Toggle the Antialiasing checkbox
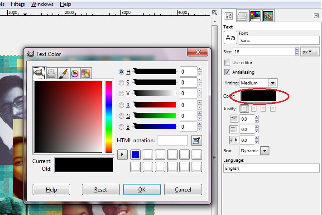This screenshot has height=215, width=322. click(227, 72)
